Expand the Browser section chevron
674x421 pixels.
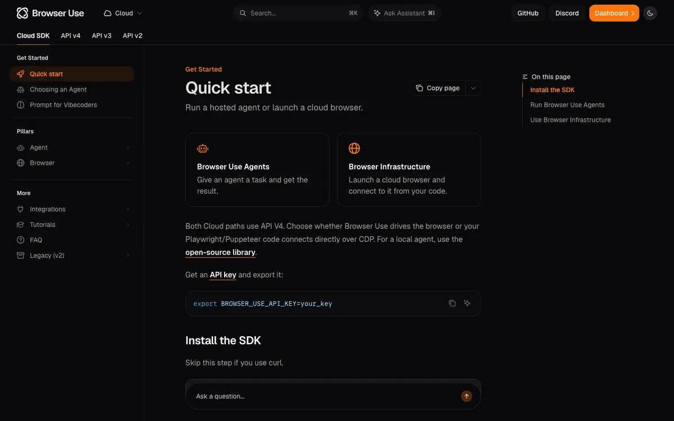(x=128, y=163)
